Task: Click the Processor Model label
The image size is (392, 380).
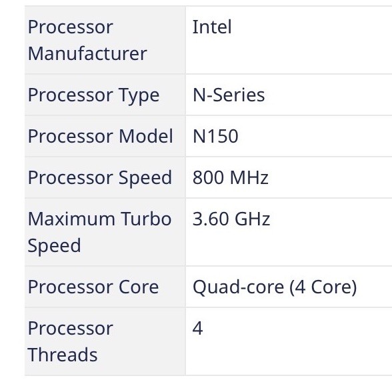Action: 100,136
